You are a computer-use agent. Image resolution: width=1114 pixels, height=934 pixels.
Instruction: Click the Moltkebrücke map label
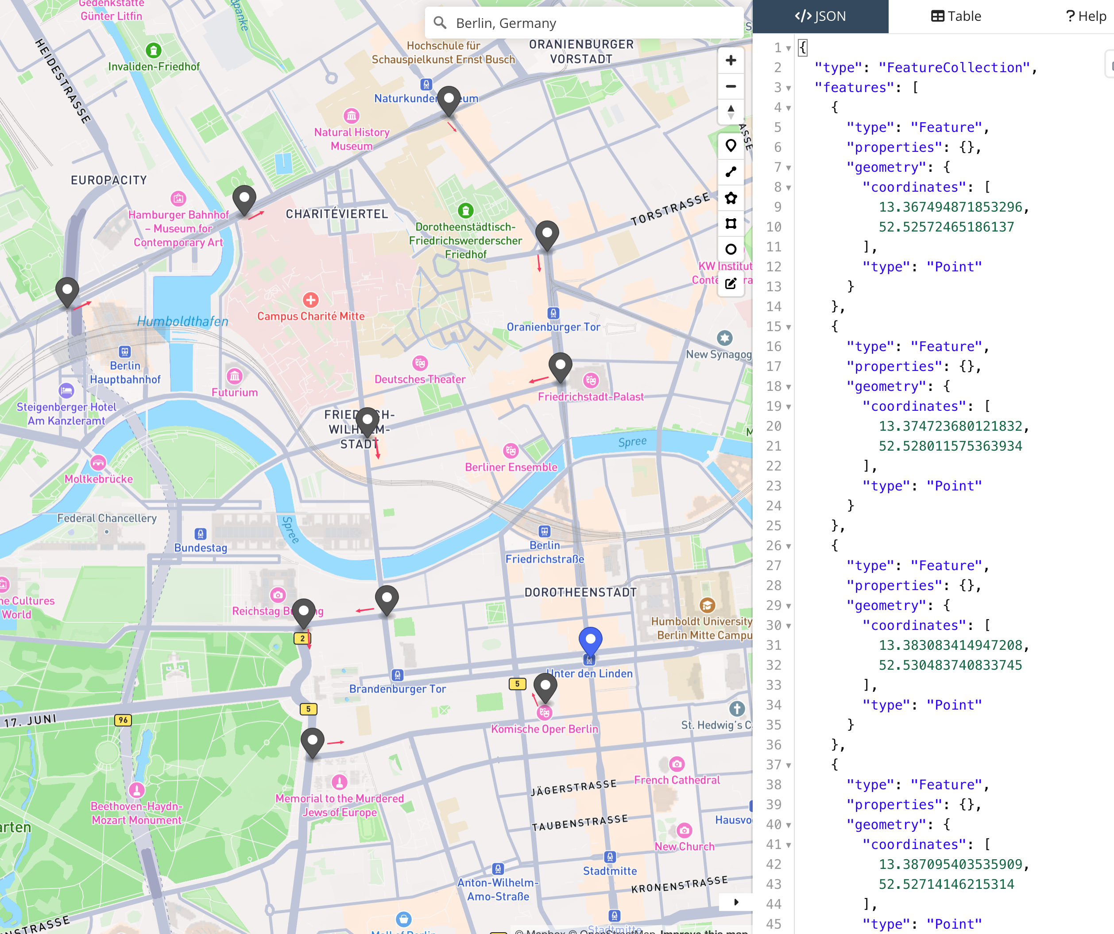[x=99, y=479]
